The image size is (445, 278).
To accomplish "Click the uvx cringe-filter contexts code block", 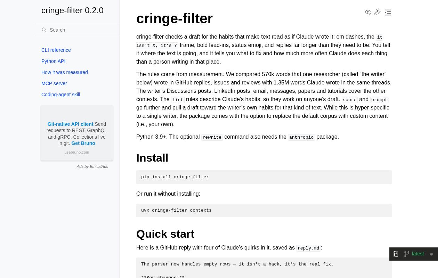I will coord(264,211).
